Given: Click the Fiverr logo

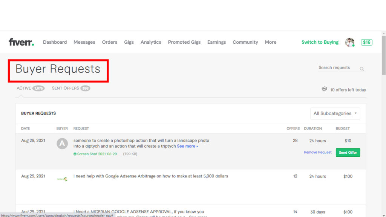Looking at the screenshot, I should (x=21, y=42).
